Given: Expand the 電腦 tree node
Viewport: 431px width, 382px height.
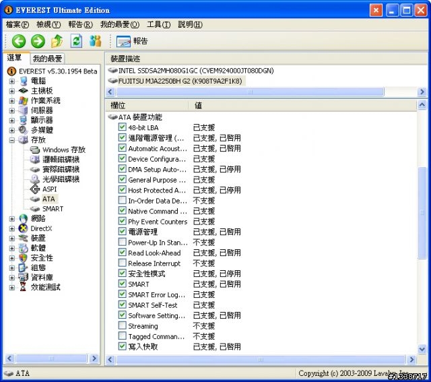Looking at the screenshot, I should point(12,81).
